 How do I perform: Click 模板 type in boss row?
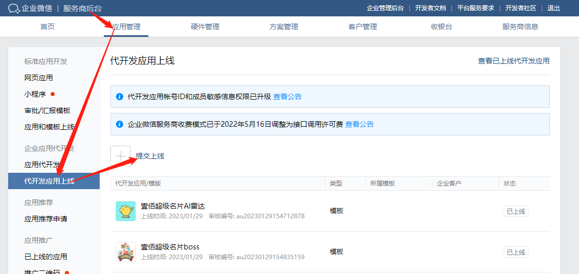pos(336,252)
